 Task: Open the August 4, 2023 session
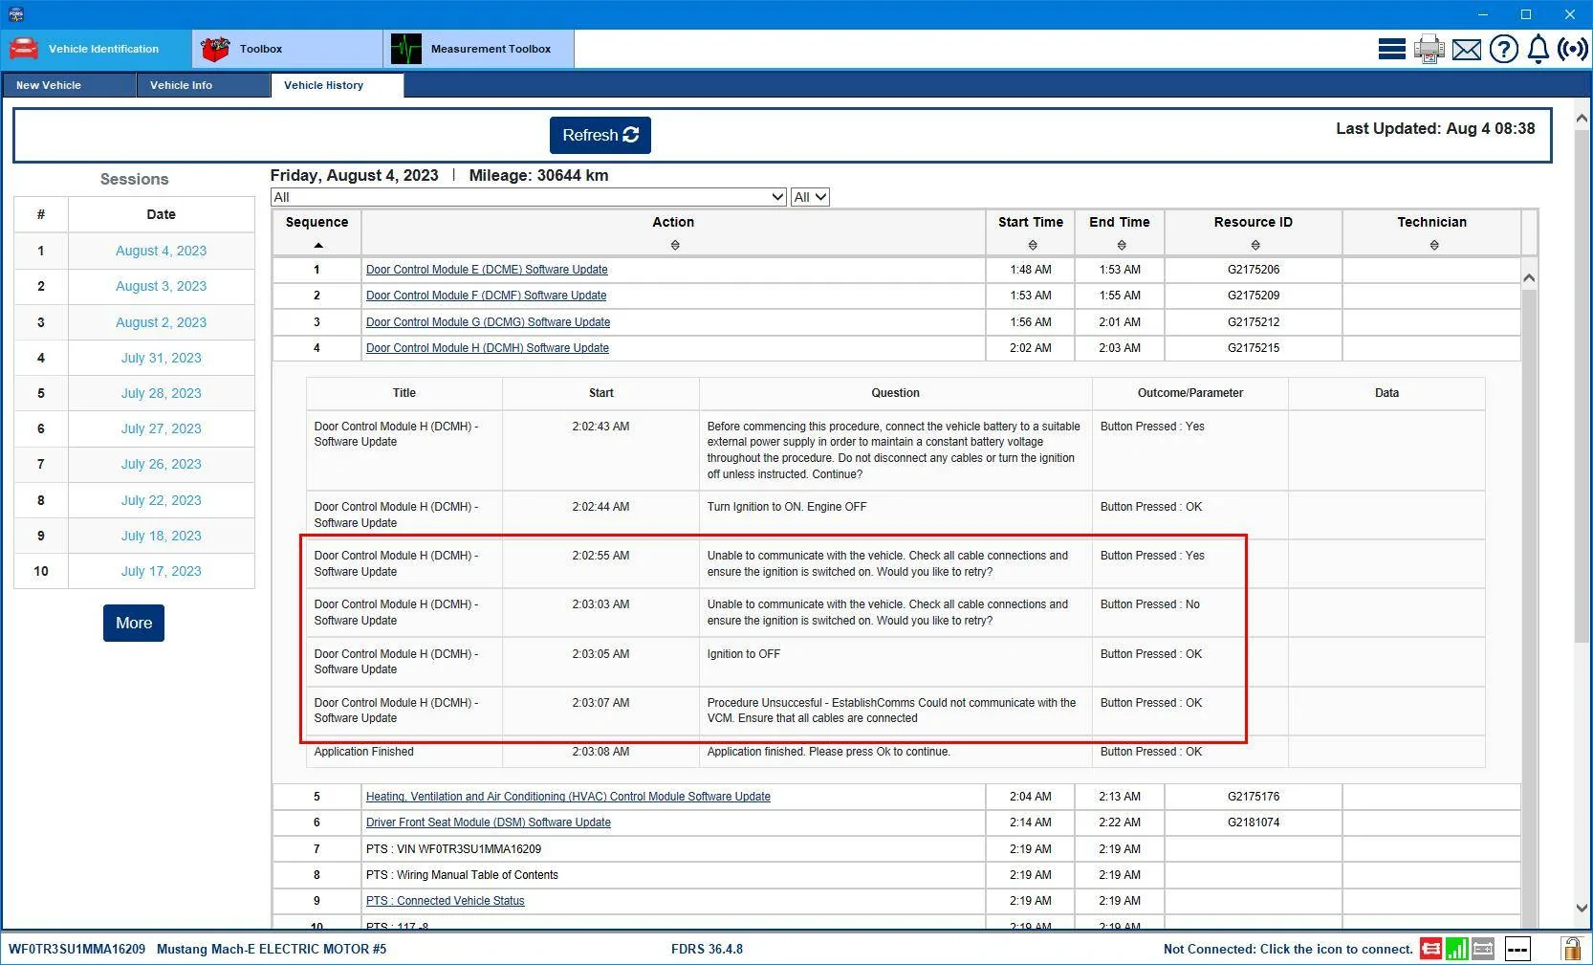coord(161,251)
